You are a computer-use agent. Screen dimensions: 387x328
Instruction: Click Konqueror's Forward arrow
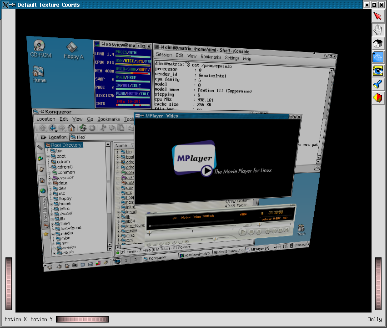[62, 128]
